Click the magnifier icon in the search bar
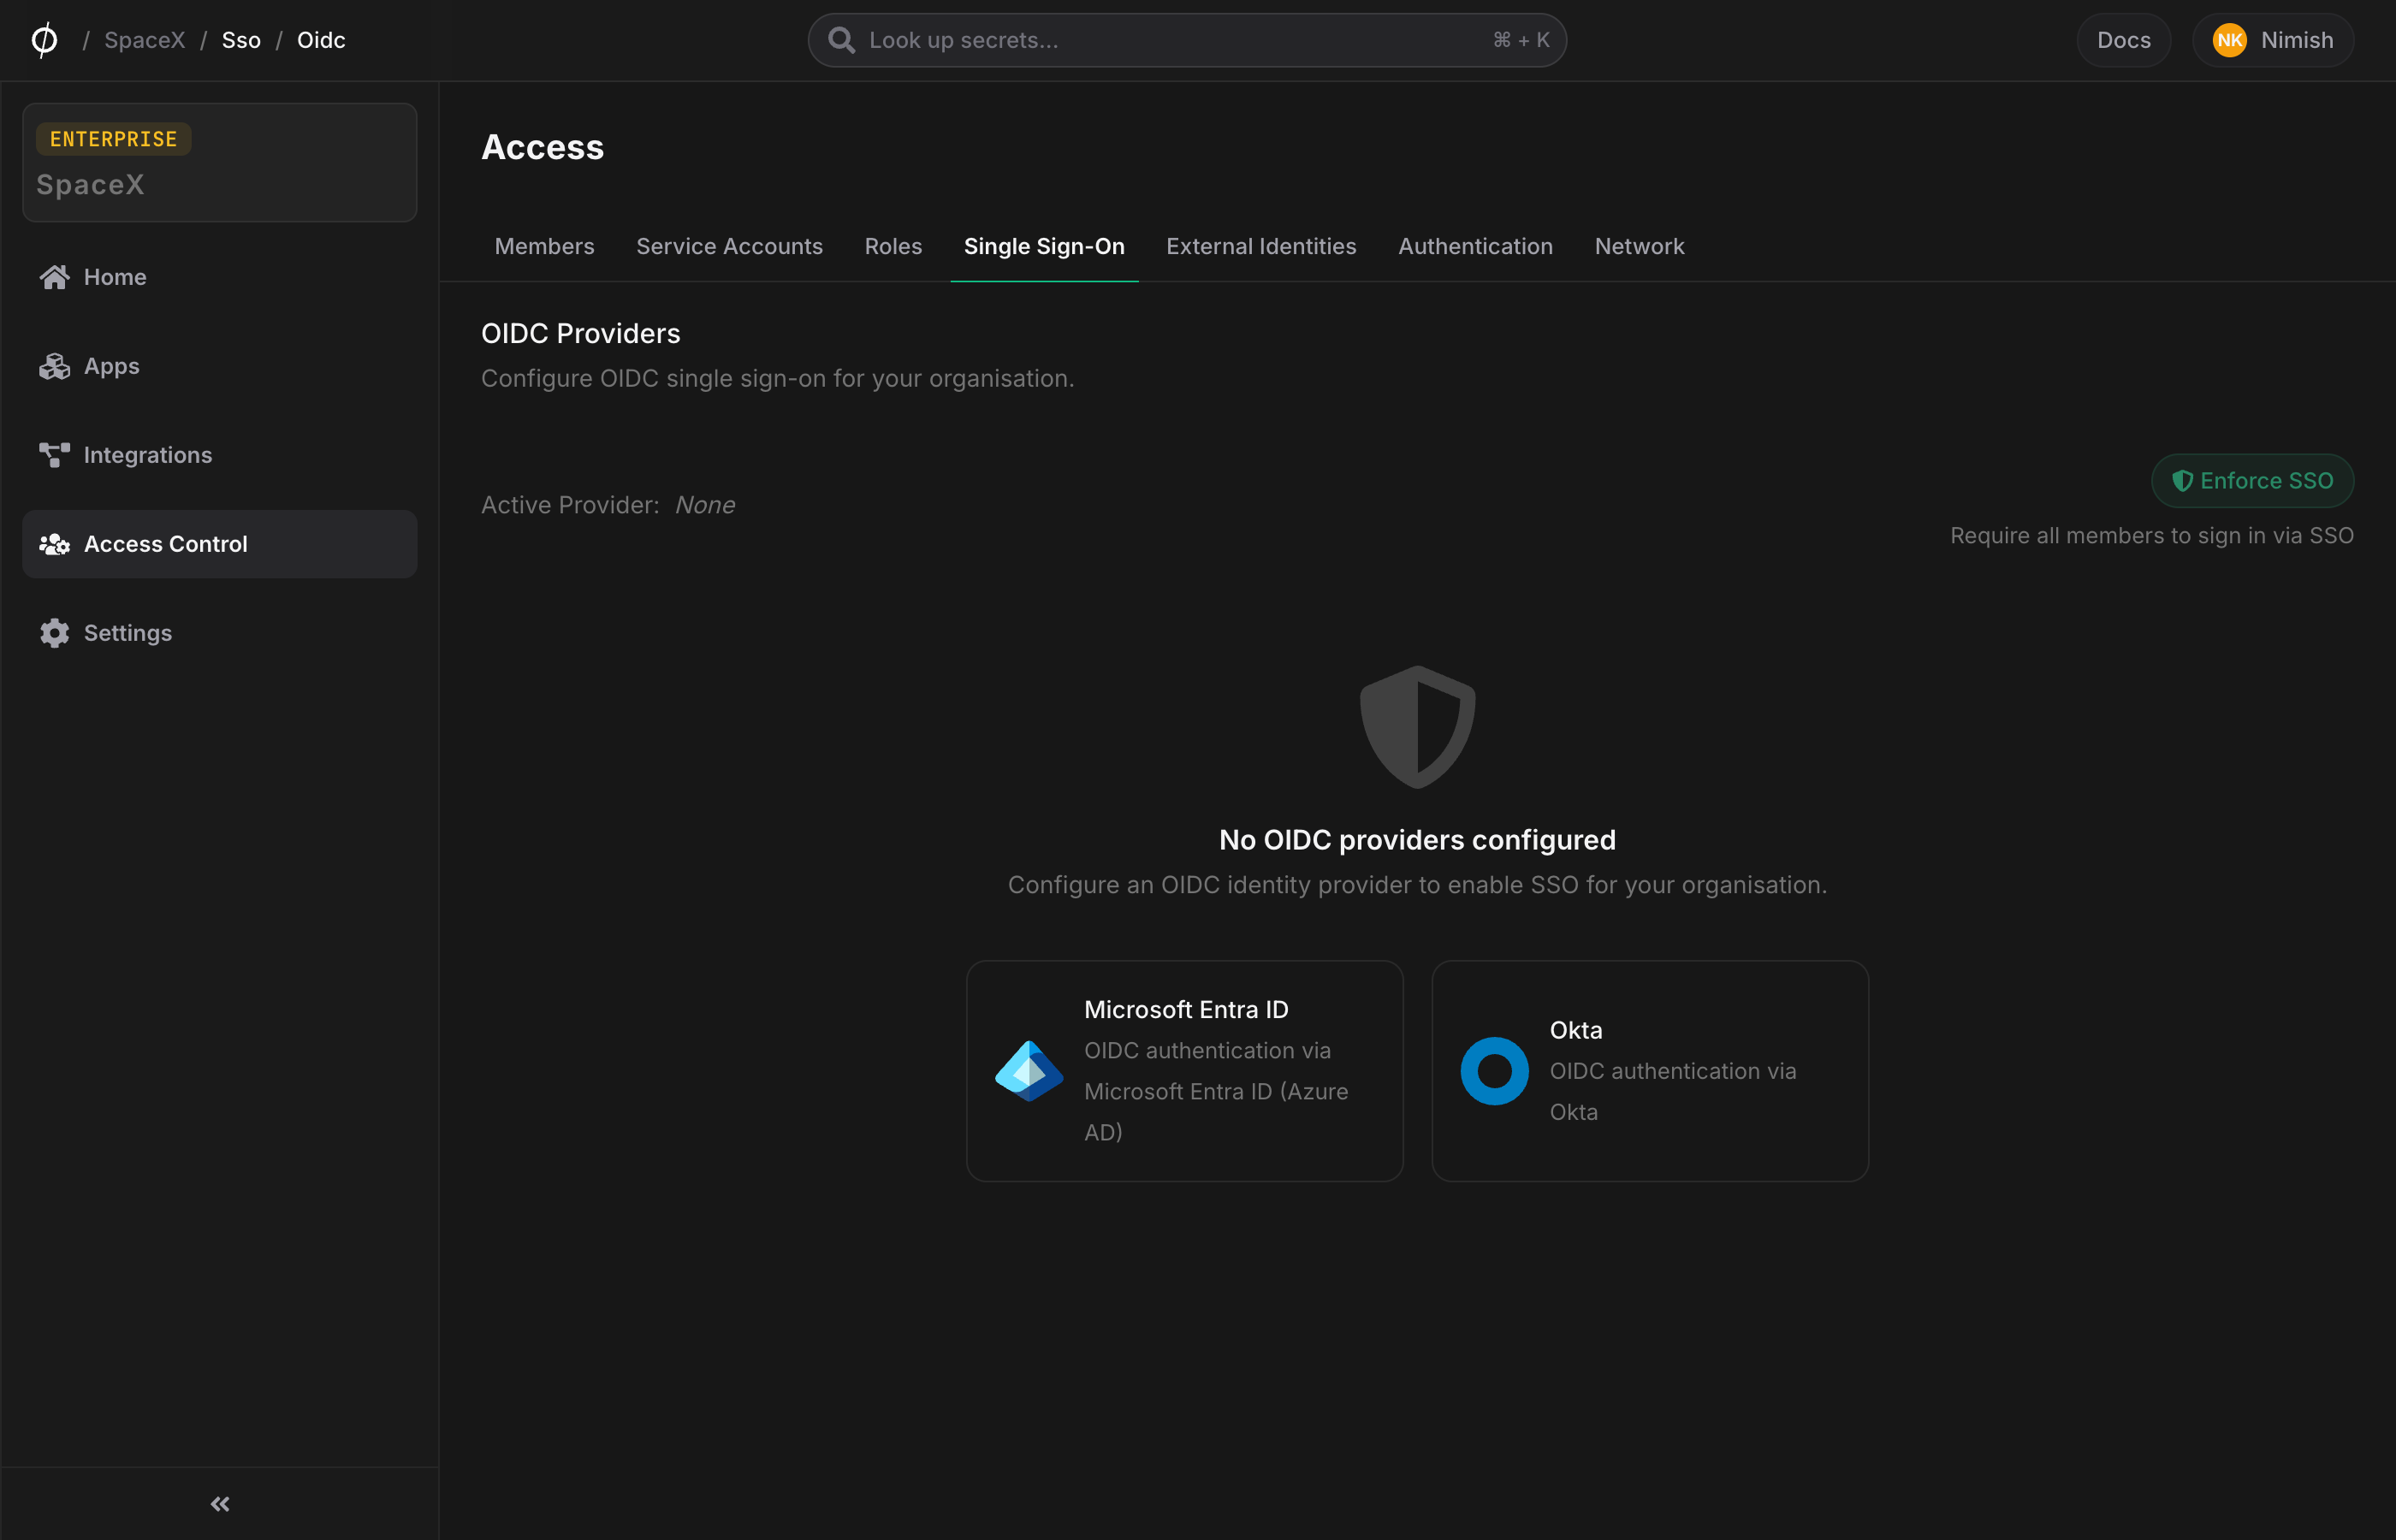 tap(842, 40)
